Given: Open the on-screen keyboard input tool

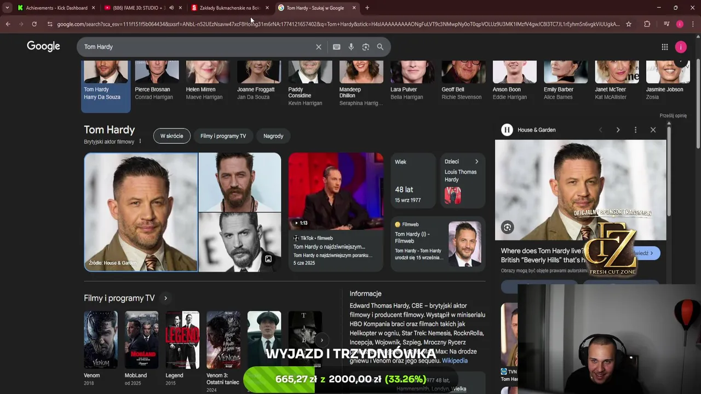Looking at the screenshot, I should click(337, 47).
